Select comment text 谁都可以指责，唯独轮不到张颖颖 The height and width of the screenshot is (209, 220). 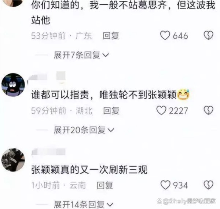click(104, 95)
